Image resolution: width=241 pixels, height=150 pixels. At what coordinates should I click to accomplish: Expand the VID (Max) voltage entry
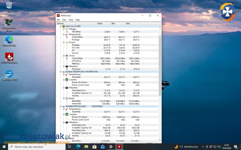click(67, 32)
